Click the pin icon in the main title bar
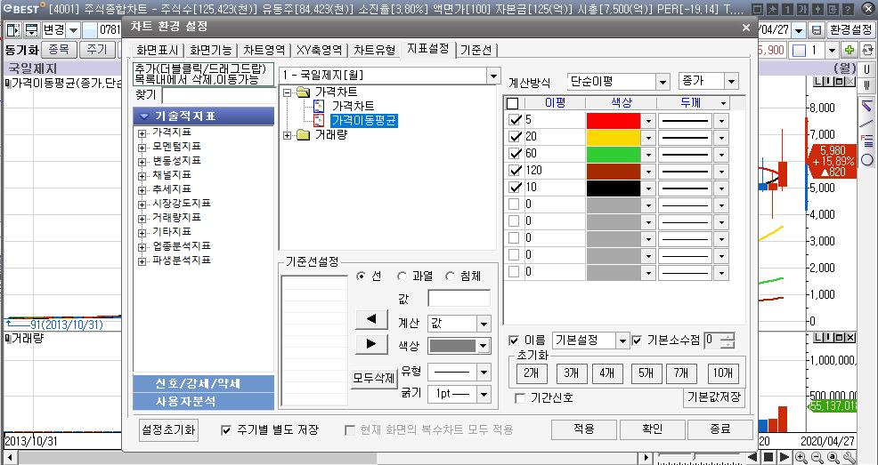Viewport: 878px width, 465px height. [x=772, y=10]
